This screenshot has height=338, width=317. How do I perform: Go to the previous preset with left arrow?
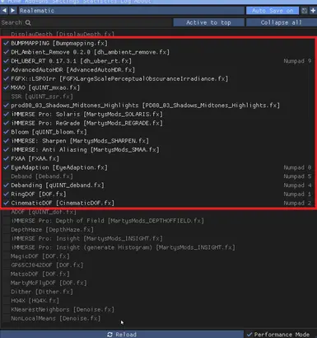click(x=4, y=11)
